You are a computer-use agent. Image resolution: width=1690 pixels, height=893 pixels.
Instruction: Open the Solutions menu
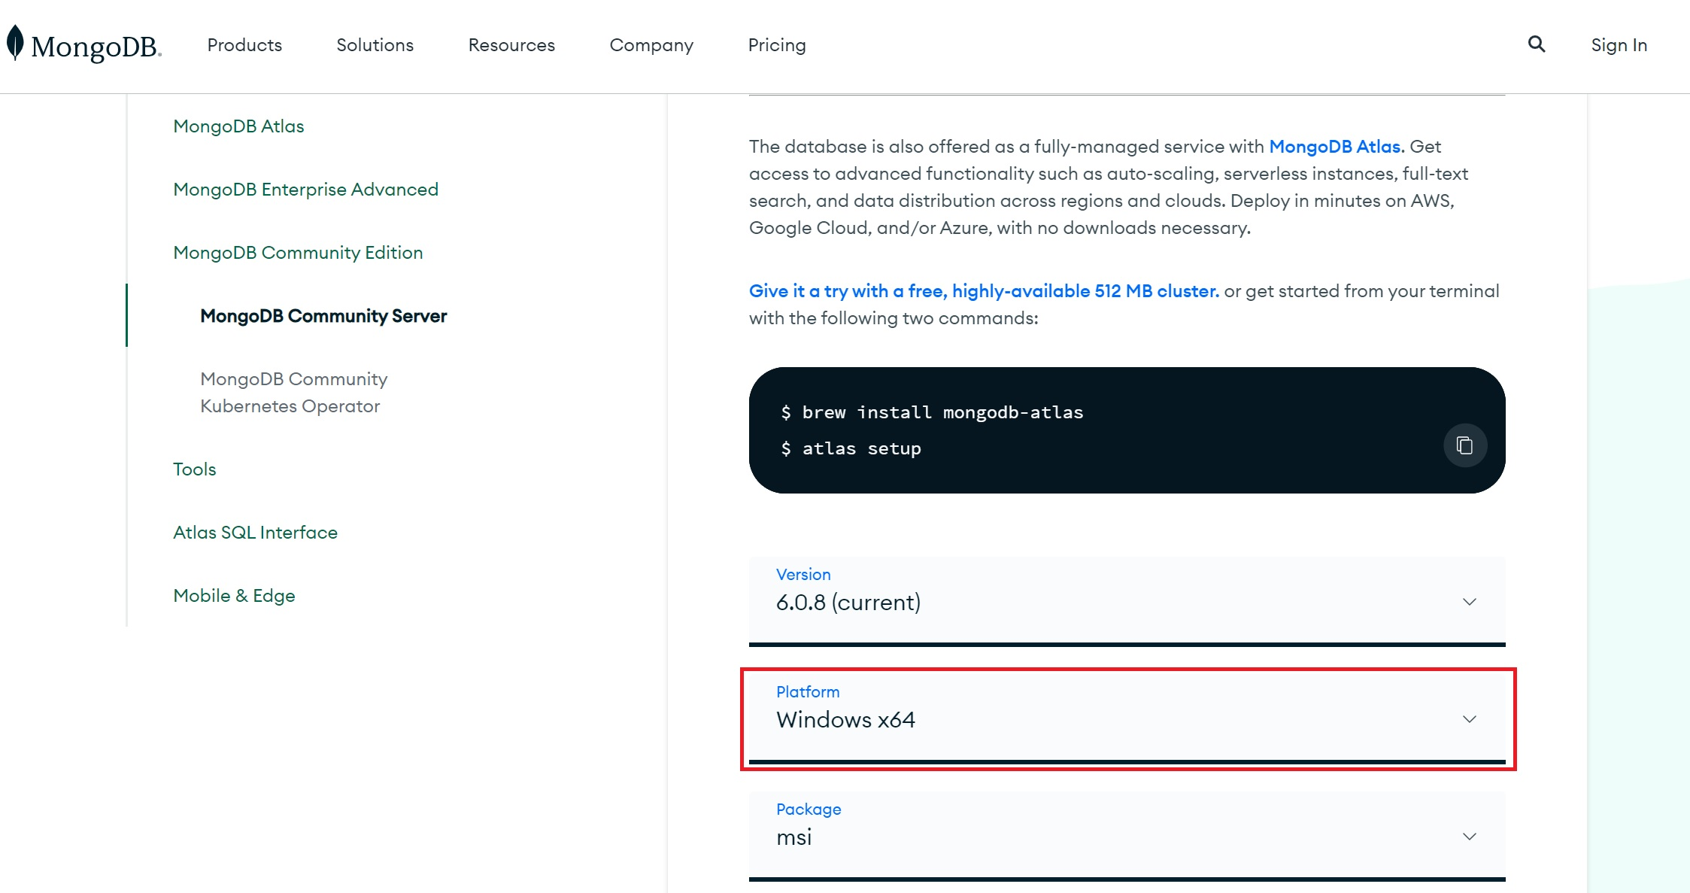375,45
